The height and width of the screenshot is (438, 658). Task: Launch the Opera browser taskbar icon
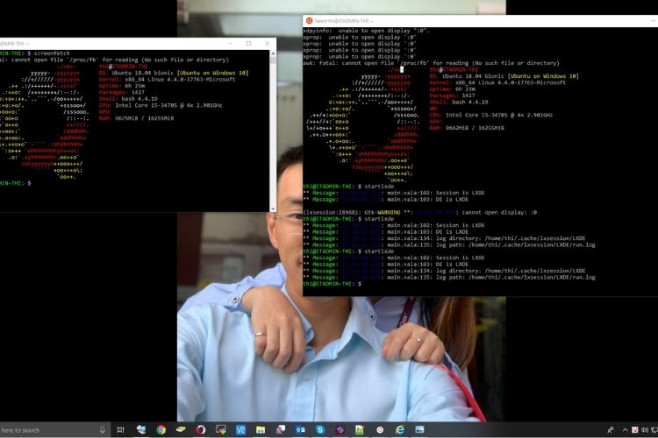[x=201, y=429]
